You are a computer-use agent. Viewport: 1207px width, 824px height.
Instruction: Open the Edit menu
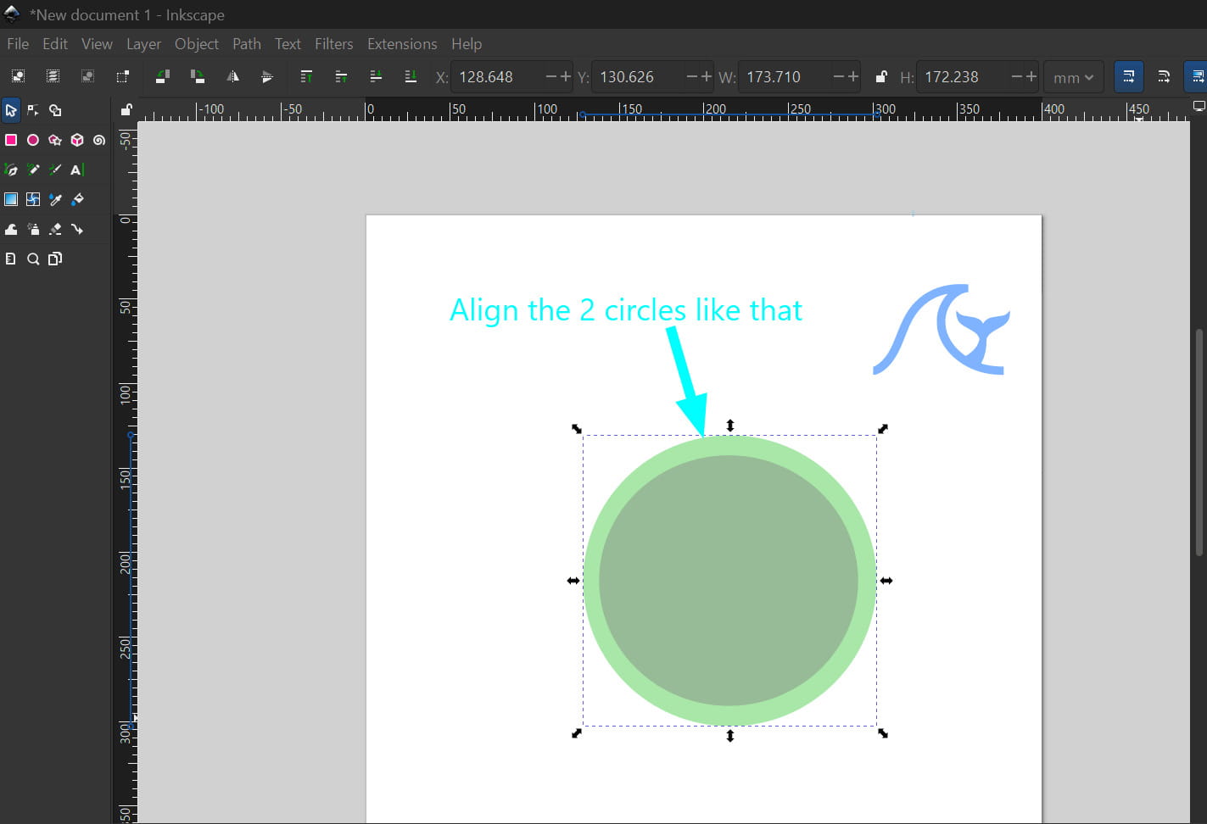point(55,44)
